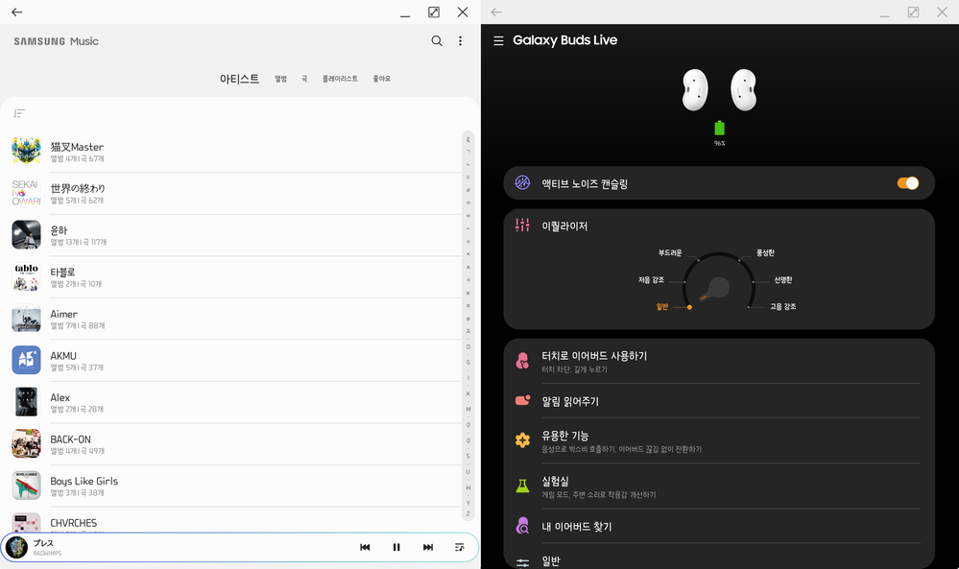Set the equalizer to 선명한

click(x=783, y=279)
